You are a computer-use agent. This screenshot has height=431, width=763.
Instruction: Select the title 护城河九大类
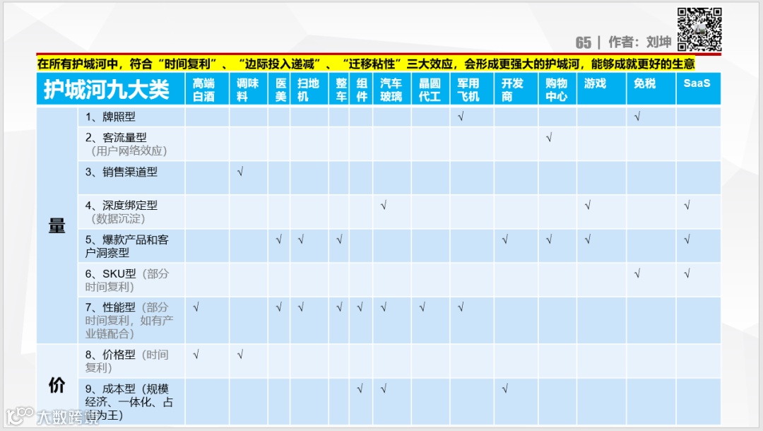click(107, 90)
